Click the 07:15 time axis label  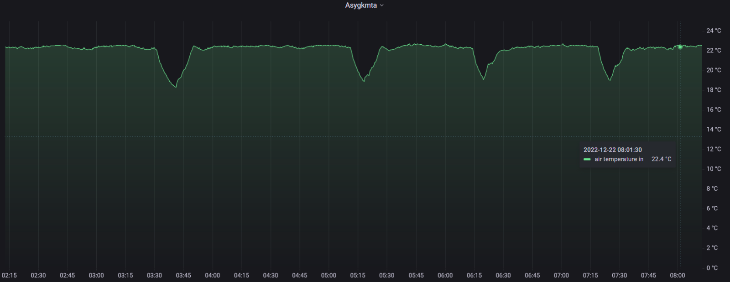[590, 275]
